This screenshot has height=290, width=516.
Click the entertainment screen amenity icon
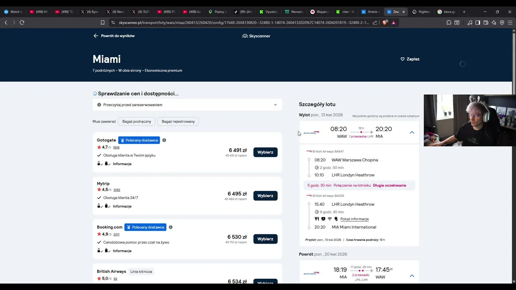[x=323, y=219]
